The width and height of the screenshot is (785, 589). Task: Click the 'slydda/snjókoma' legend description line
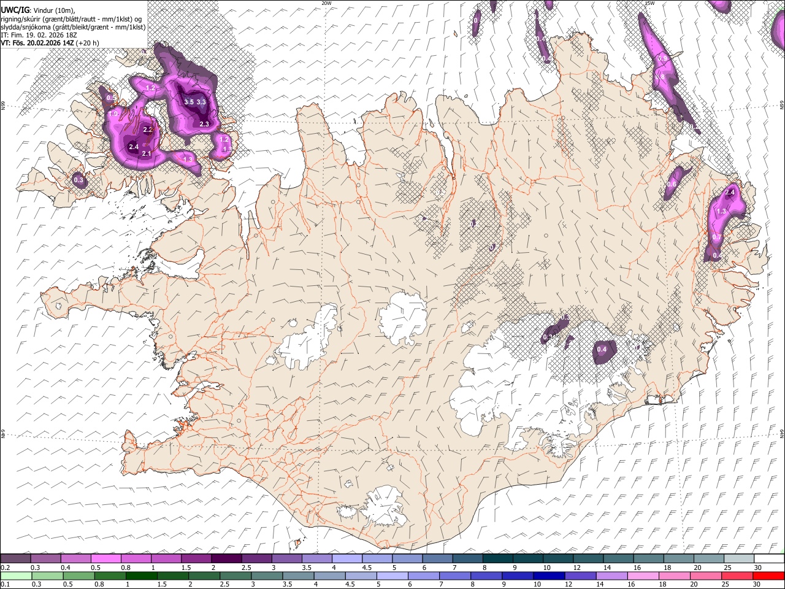click(72, 26)
